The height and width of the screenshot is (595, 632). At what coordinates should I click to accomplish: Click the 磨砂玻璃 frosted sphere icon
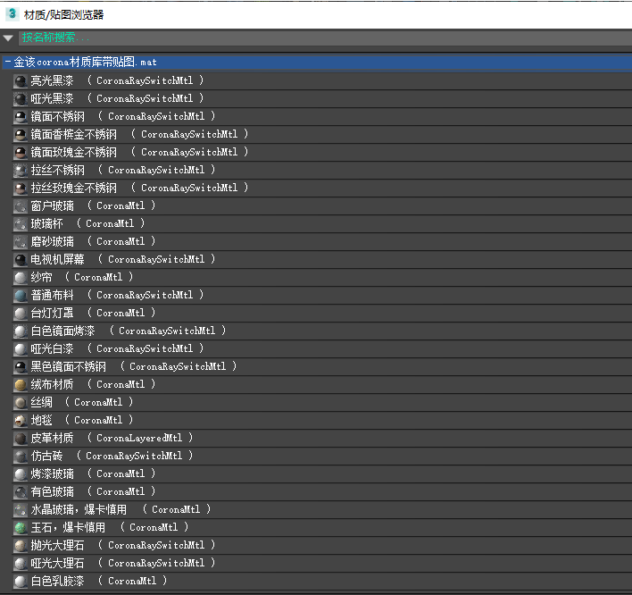21,242
